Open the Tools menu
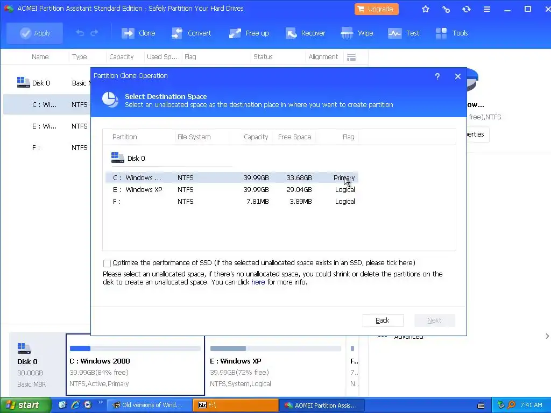The height and width of the screenshot is (413, 551). 451,33
